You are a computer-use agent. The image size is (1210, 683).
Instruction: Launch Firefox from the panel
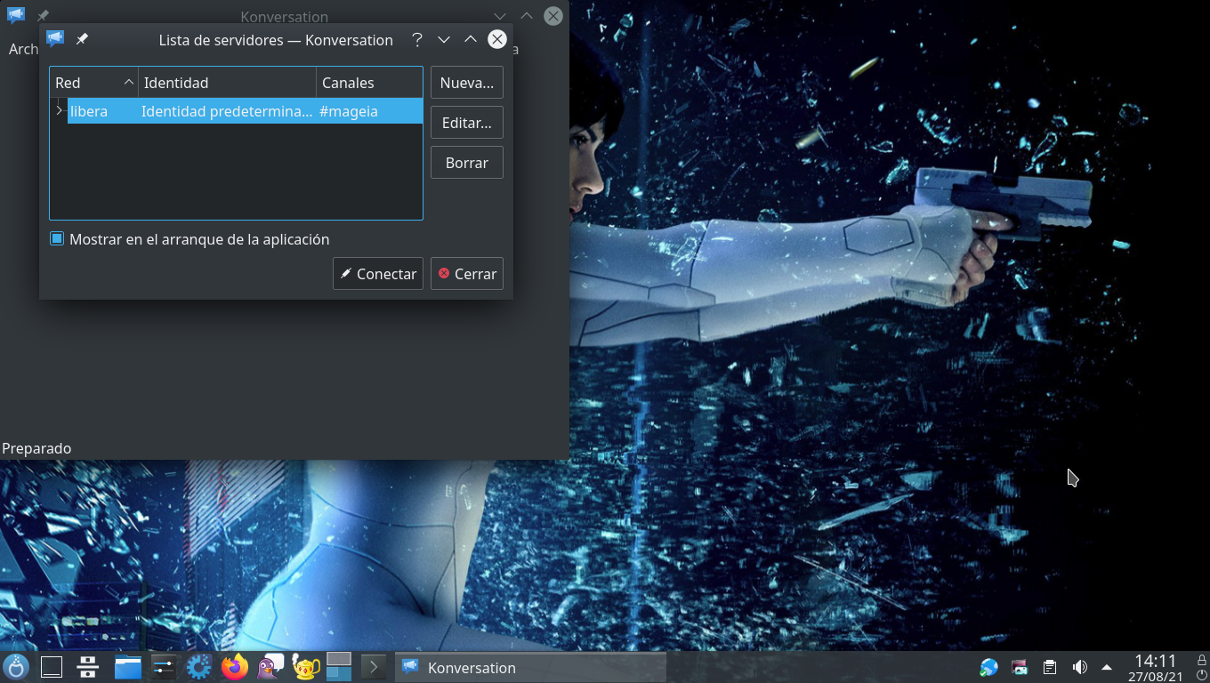(x=235, y=666)
